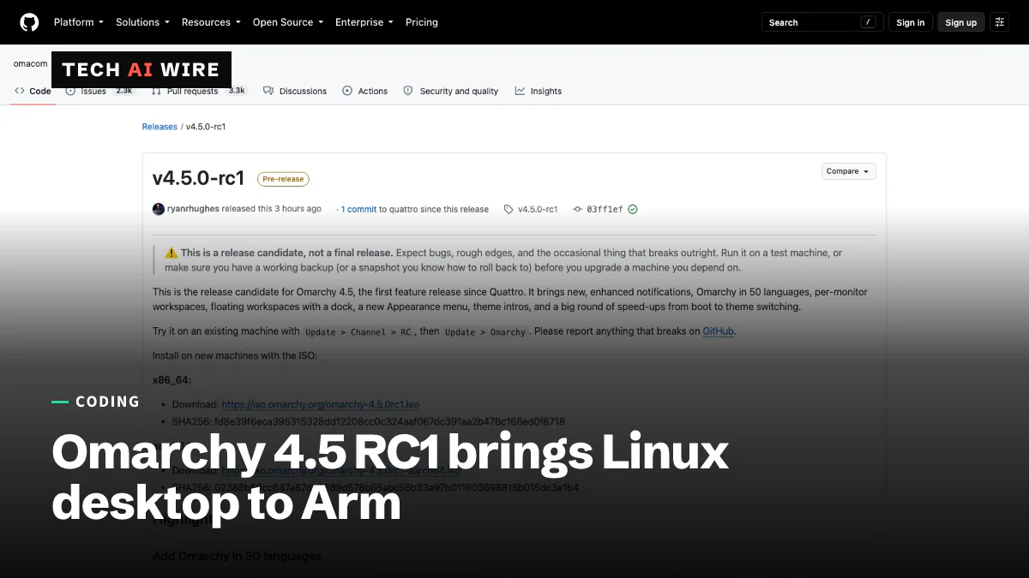Open the GitHub link in the description

pyautogui.click(x=719, y=331)
